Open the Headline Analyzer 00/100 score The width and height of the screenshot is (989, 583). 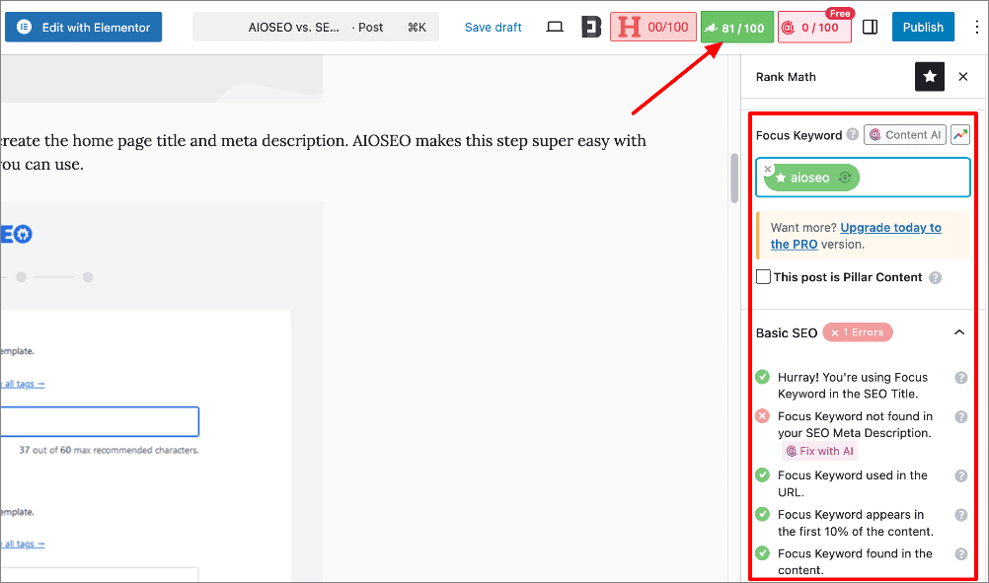[x=653, y=27]
